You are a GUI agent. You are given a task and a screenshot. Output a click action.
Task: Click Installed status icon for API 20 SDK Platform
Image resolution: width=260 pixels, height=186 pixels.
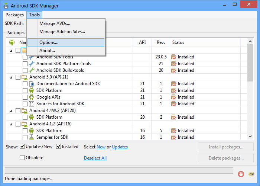click(173, 117)
